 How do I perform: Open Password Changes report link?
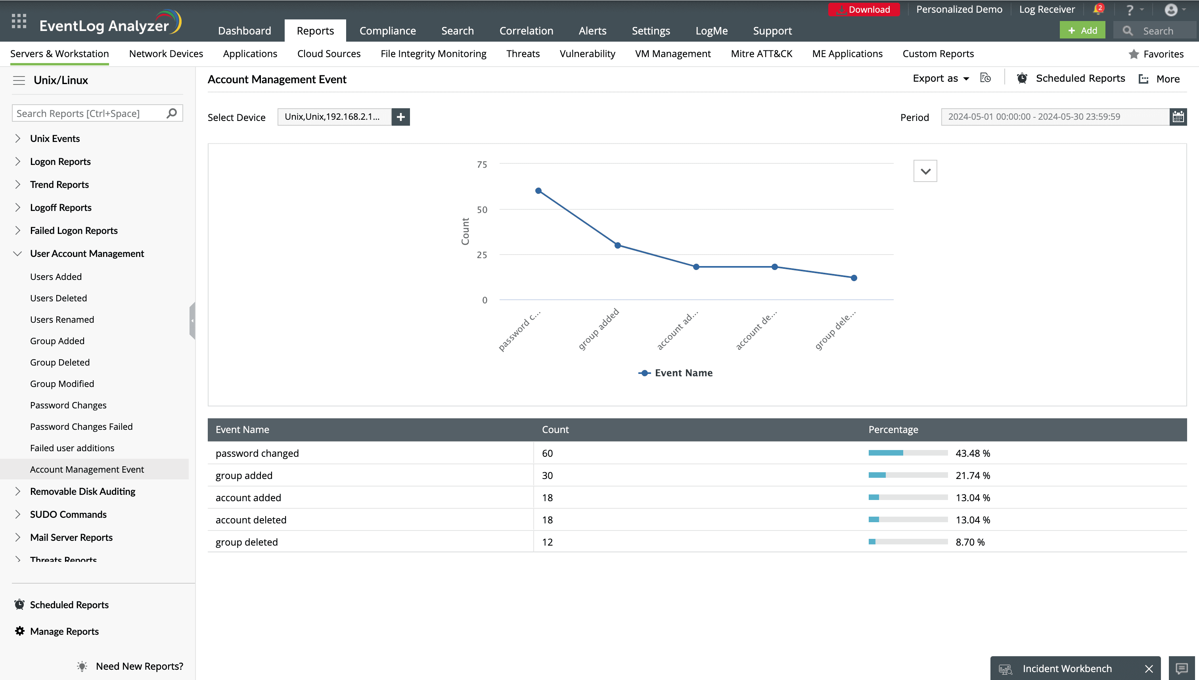(68, 405)
